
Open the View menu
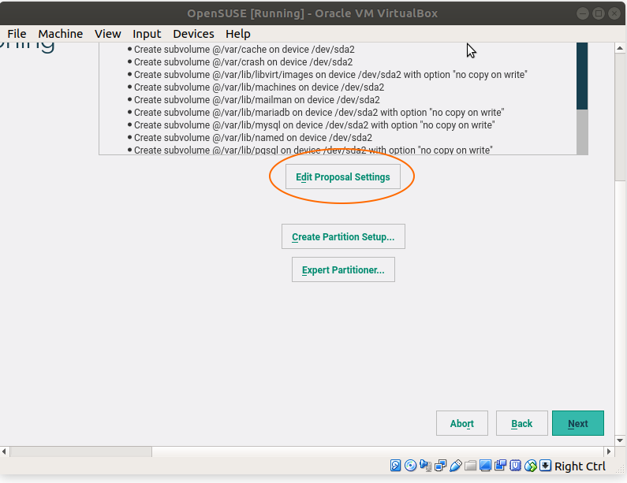(x=107, y=34)
